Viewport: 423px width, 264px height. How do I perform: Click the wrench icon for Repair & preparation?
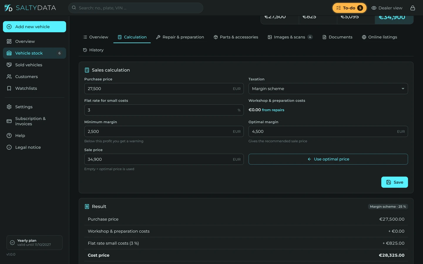[x=158, y=37]
